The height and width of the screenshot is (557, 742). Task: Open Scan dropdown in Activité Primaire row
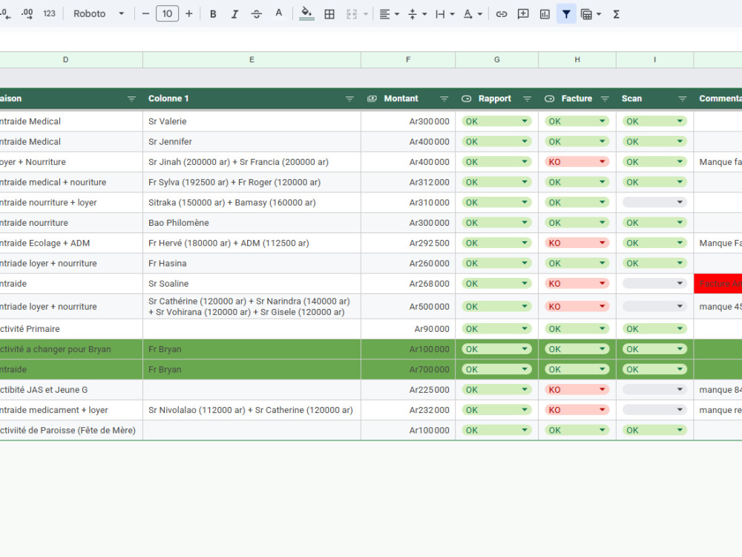[x=654, y=329]
